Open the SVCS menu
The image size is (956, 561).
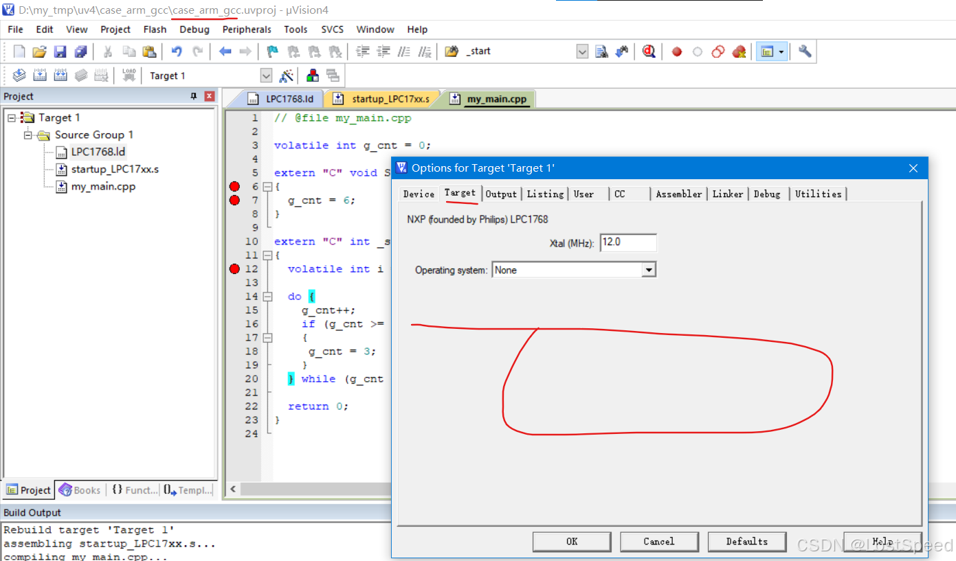click(332, 30)
